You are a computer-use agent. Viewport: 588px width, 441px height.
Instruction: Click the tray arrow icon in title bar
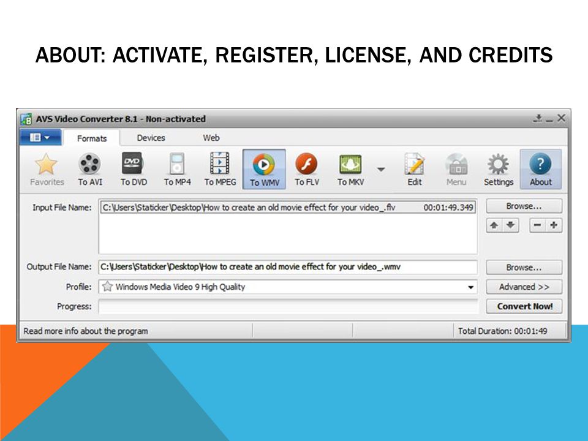coord(538,118)
